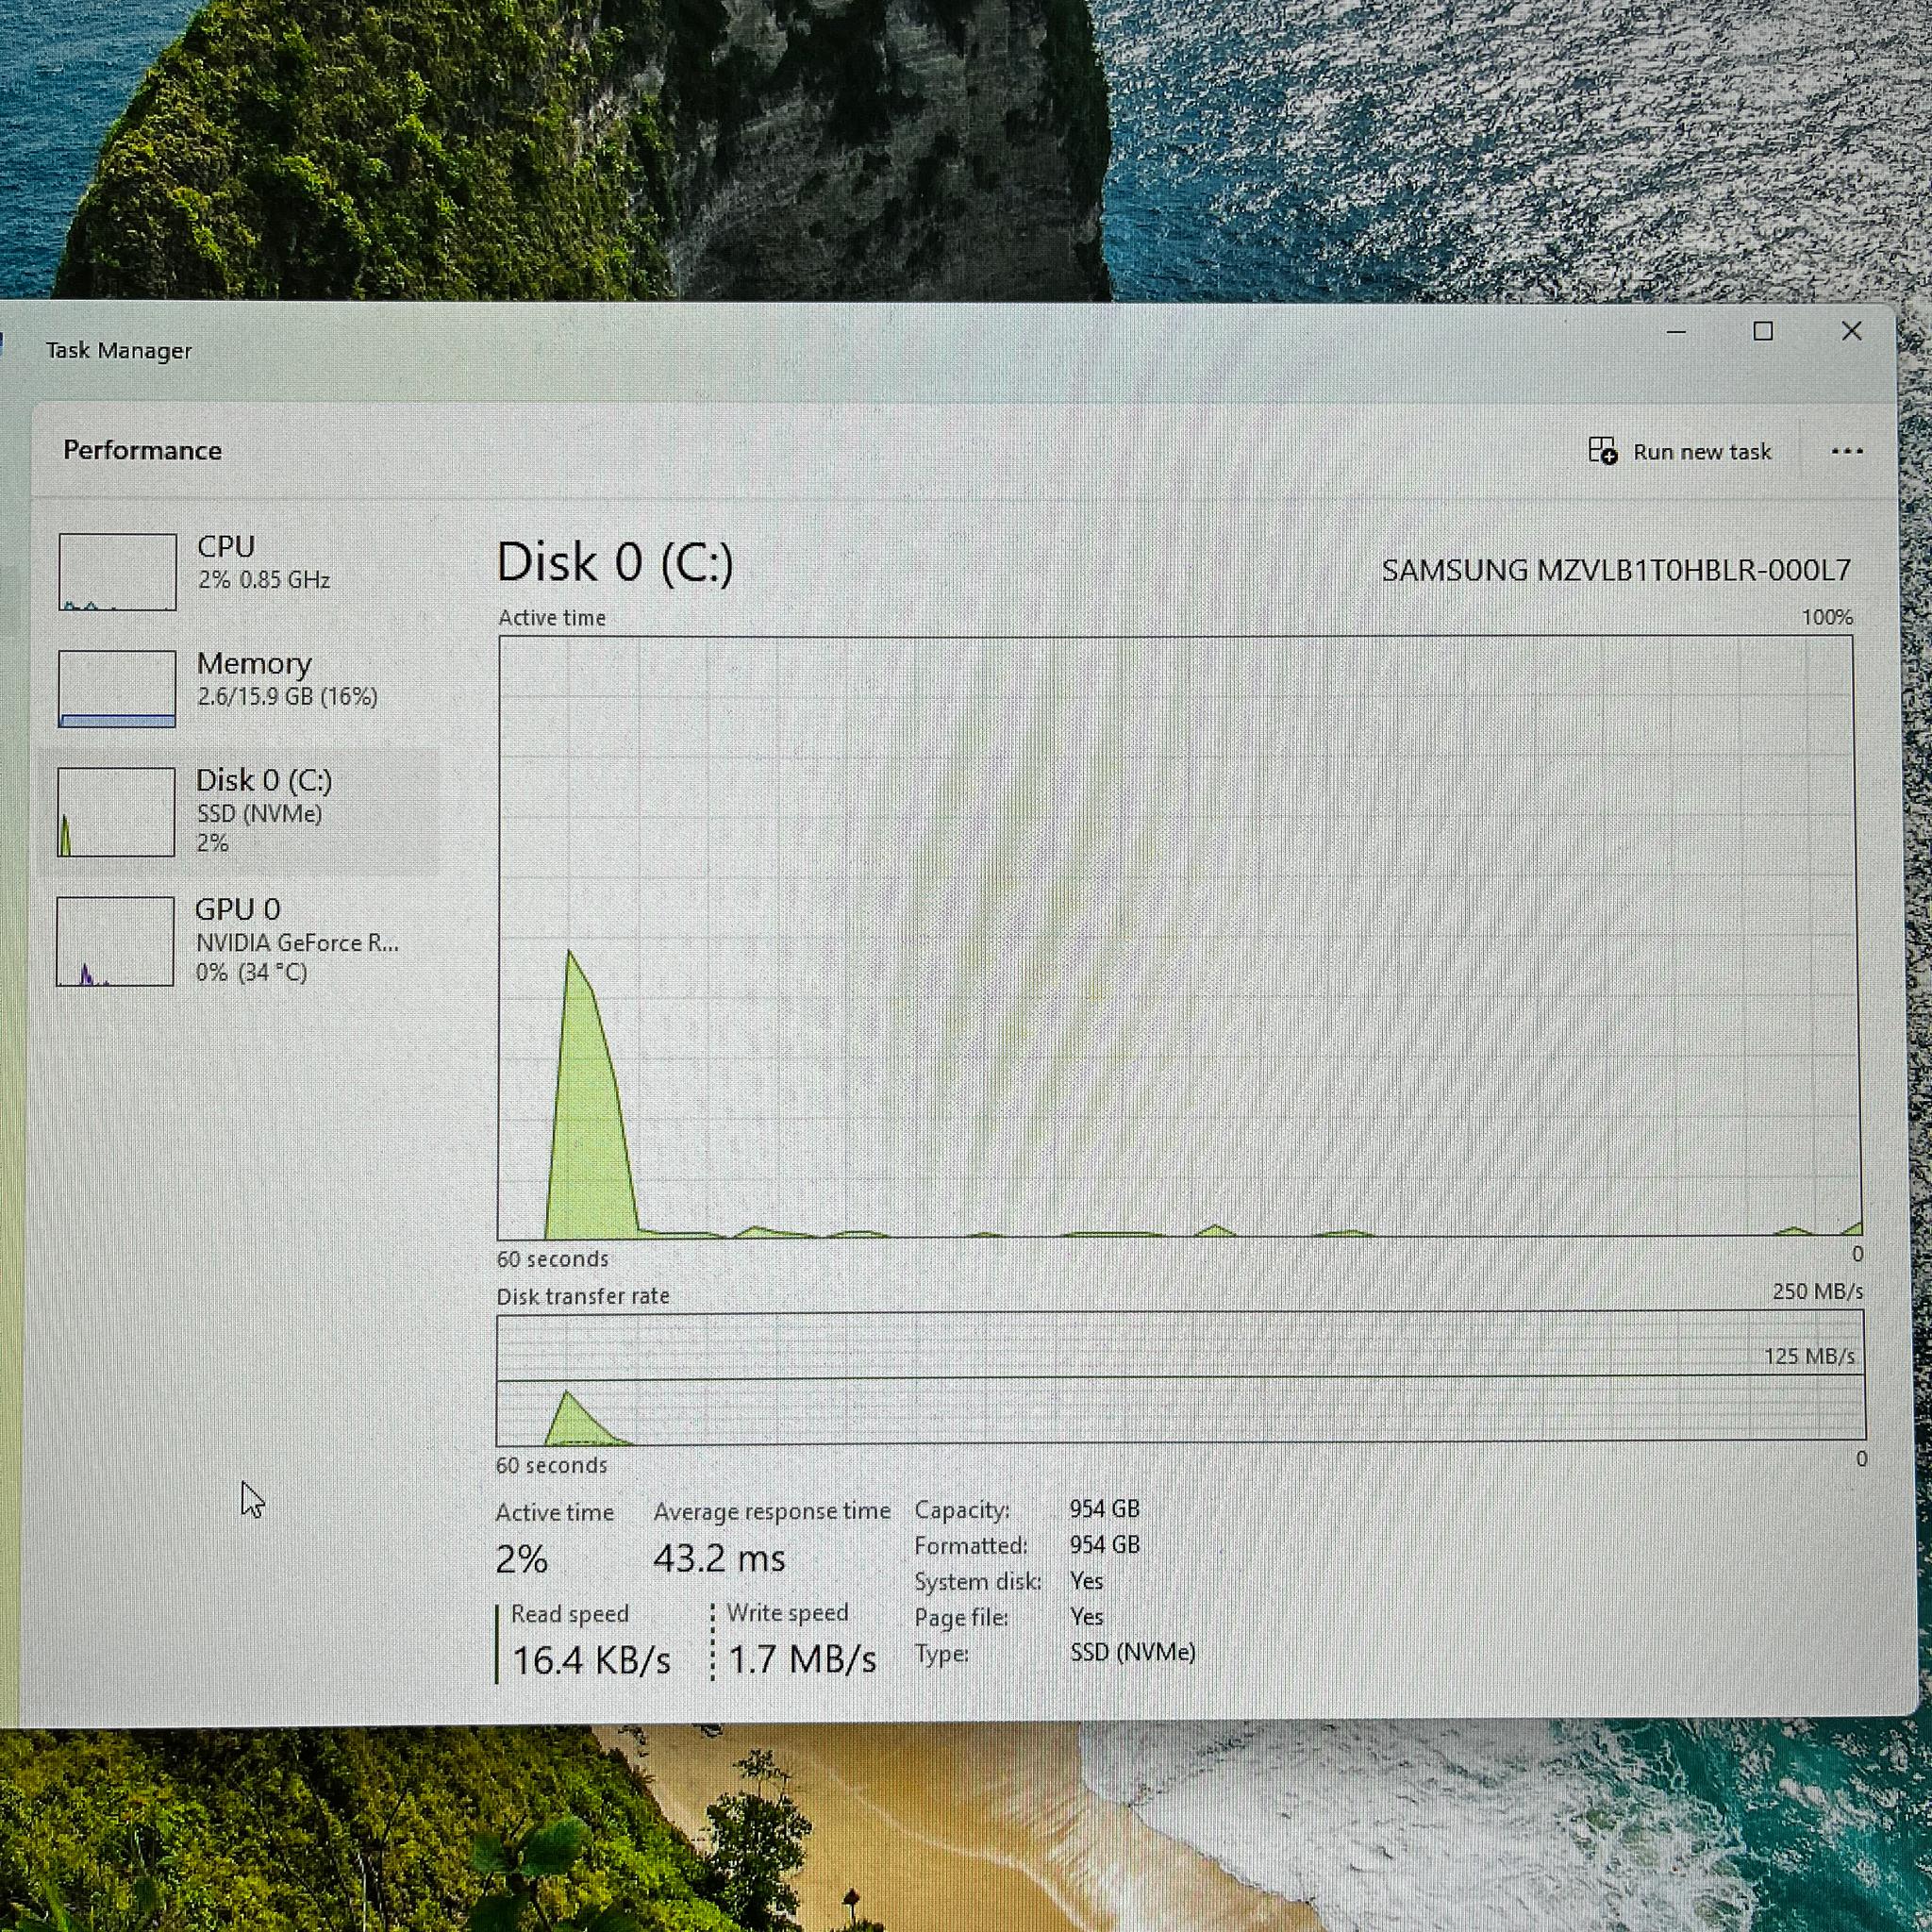
Task: Click the Average response time label
Action: (771, 1511)
